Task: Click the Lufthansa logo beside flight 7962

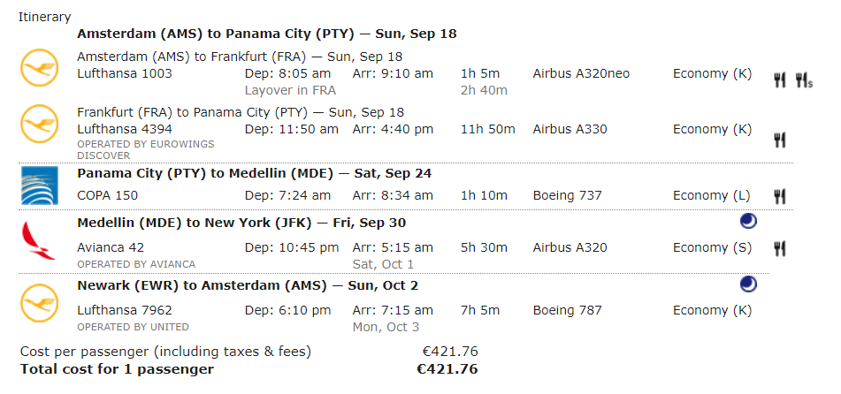Action: pos(39,303)
